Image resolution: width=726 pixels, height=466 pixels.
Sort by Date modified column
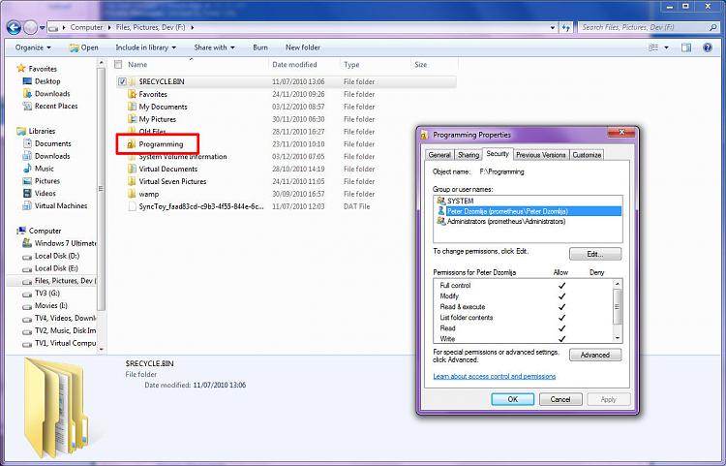[x=294, y=64]
